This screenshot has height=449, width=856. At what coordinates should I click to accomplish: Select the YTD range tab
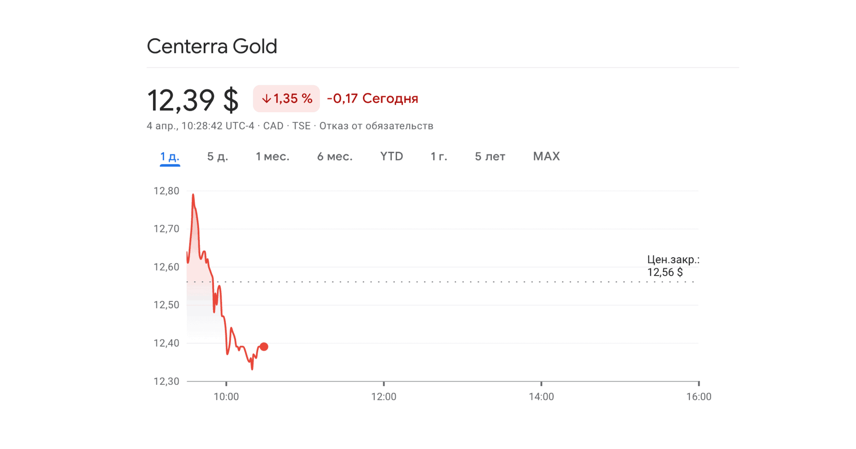pos(391,156)
